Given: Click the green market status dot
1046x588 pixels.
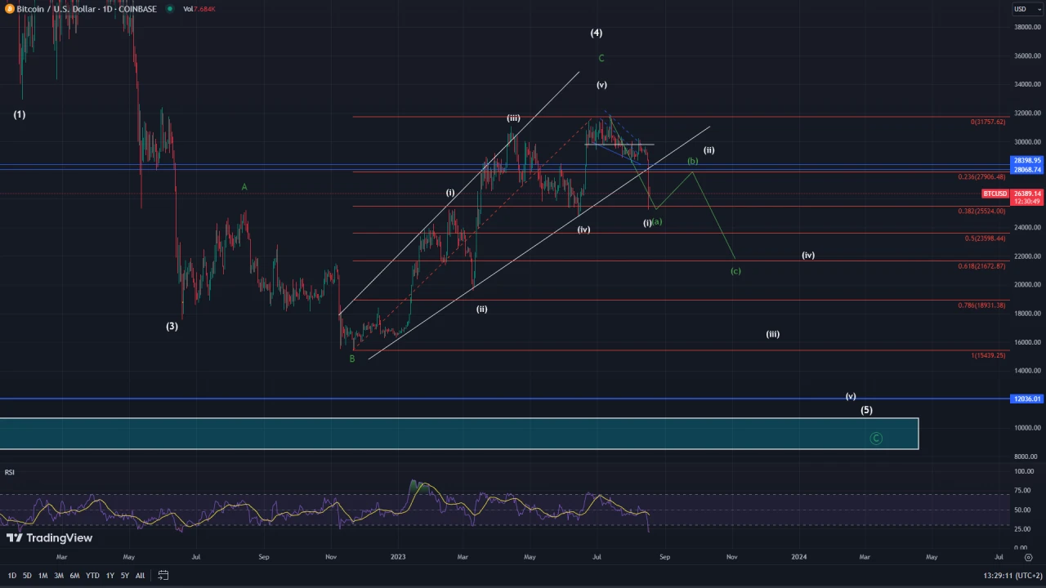Looking at the screenshot, I should (169, 9).
